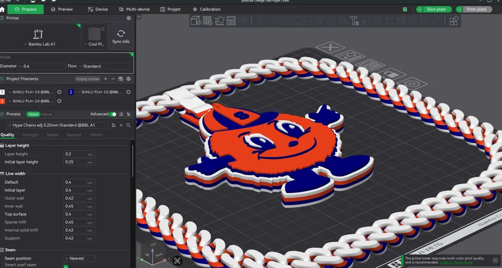The width and height of the screenshot is (502, 268).
Task: Follow the Jump to Prime tower link
Action: pyautogui.click(x=456, y=262)
